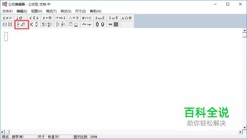The width and height of the screenshot is (247, 139).
Task: Open the 格式(T) menu
Action: coord(51,11)
